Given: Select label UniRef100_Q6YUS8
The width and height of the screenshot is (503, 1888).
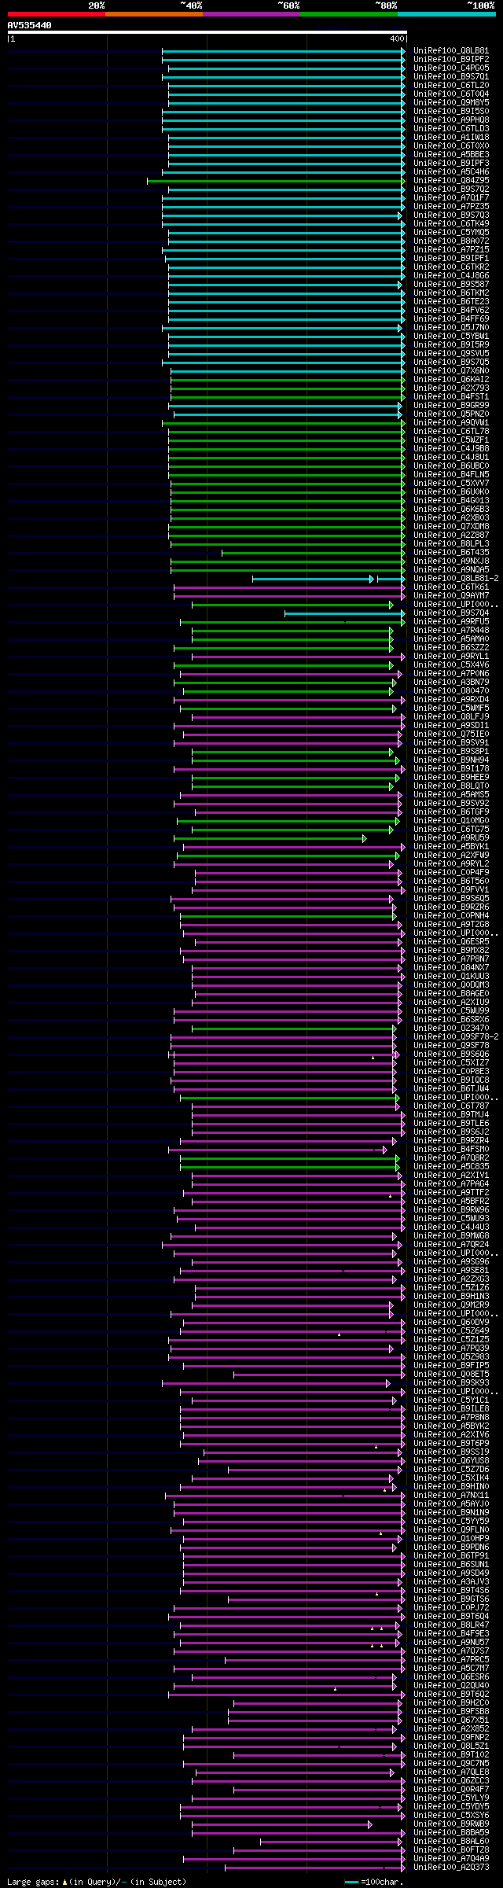Looking at the screenshot, I should click(451, 1461).
